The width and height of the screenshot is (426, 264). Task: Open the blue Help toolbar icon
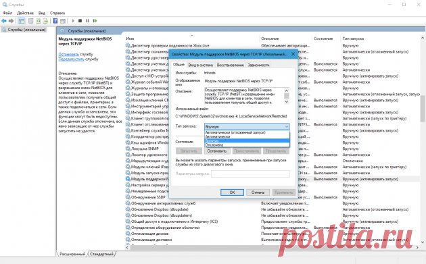(x=55, y=21)
